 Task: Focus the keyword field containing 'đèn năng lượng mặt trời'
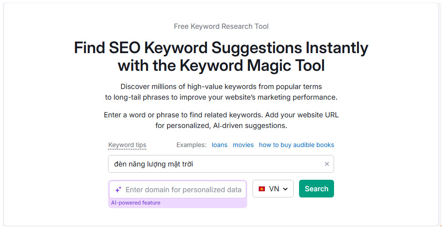pyautogui.click(x=221, y=164)
